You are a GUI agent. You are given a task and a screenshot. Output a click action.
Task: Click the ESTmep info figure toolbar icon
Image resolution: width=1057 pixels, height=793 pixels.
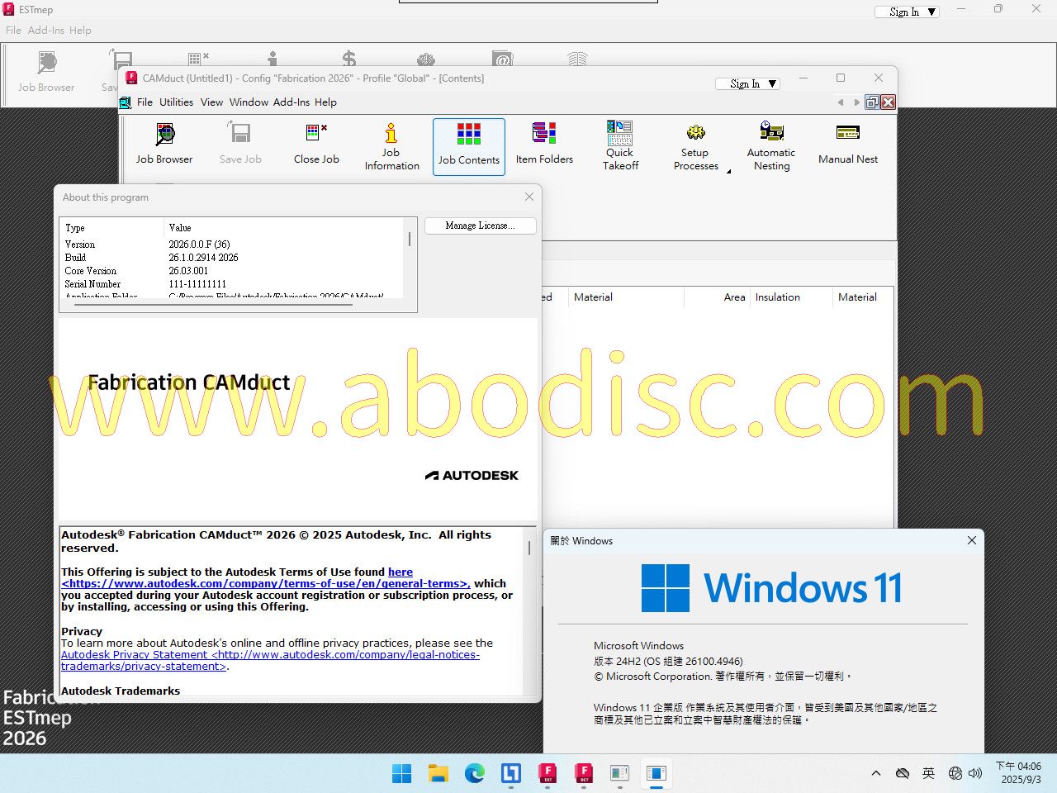pyautogui.click(x=273, y=59)
